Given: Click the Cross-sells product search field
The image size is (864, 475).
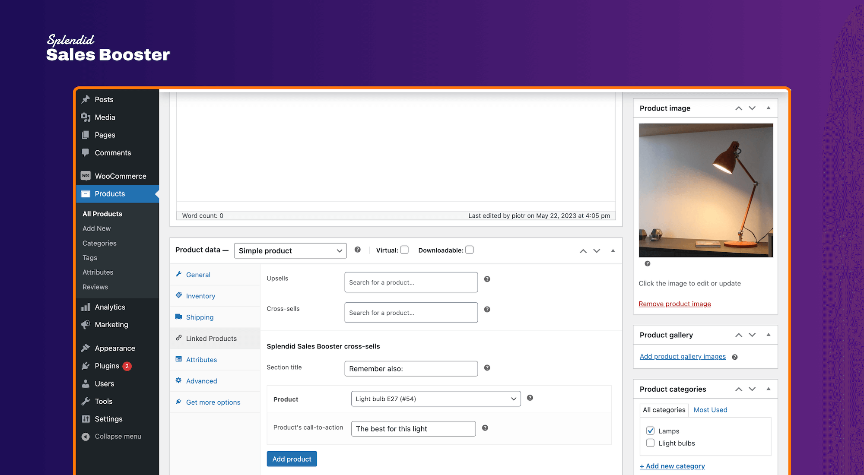Looking at the screenshot, I should 411,312.
